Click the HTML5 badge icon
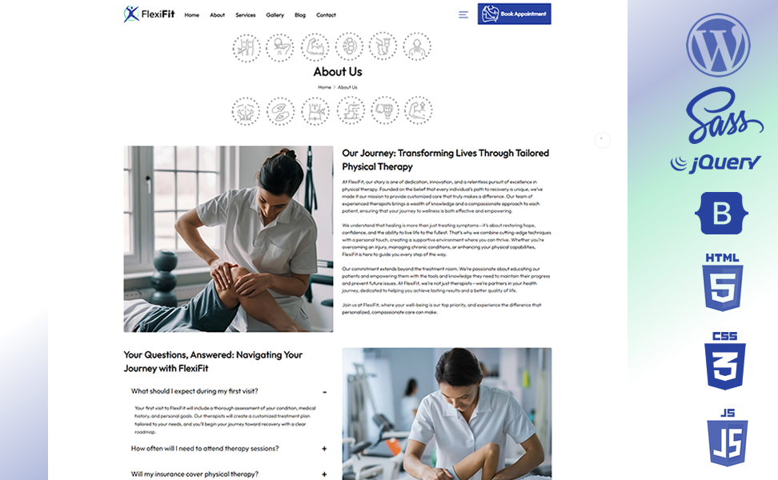Viewport: 778px width, 480px height. pos(723,282)
